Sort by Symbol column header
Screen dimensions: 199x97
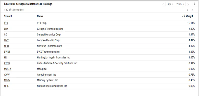[x=8, y=16]
